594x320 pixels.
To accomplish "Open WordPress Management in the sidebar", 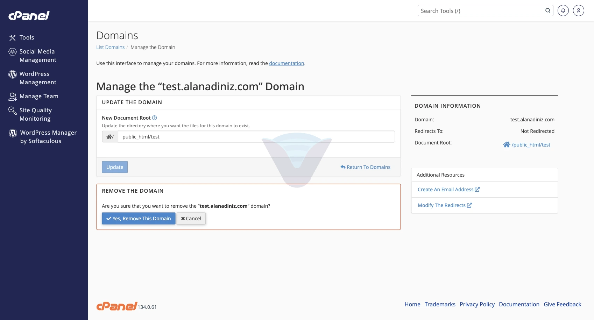I will (38, 78).
